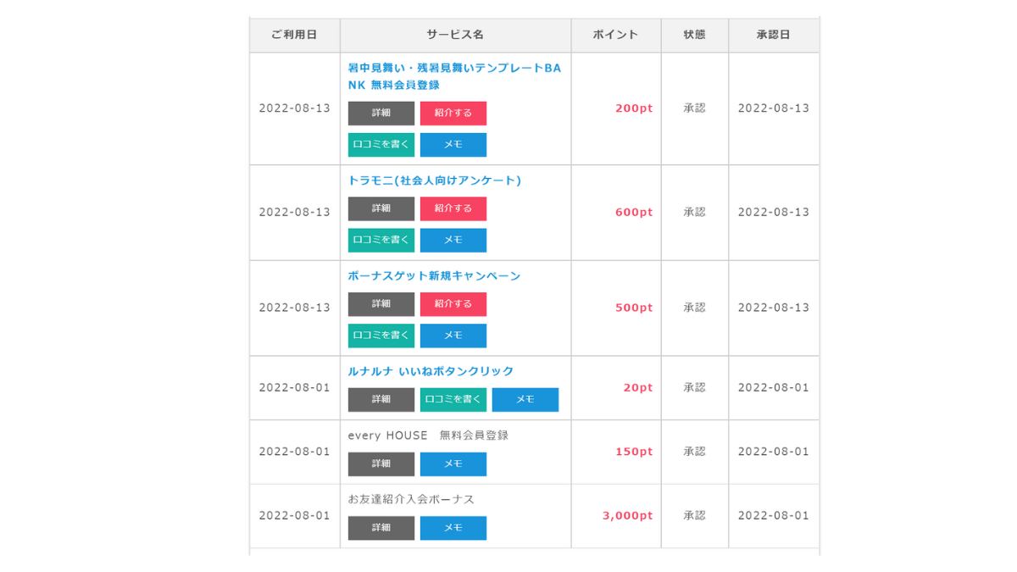Click every HOUSE 無料会員登録 service name

(x=429, y=436)
